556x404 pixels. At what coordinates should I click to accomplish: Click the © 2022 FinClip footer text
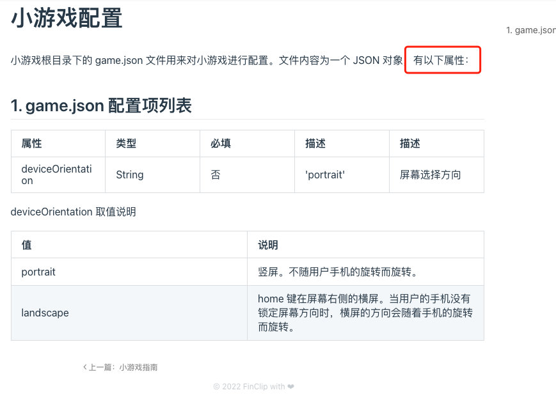pyautogui.click(x=249, y=387)
